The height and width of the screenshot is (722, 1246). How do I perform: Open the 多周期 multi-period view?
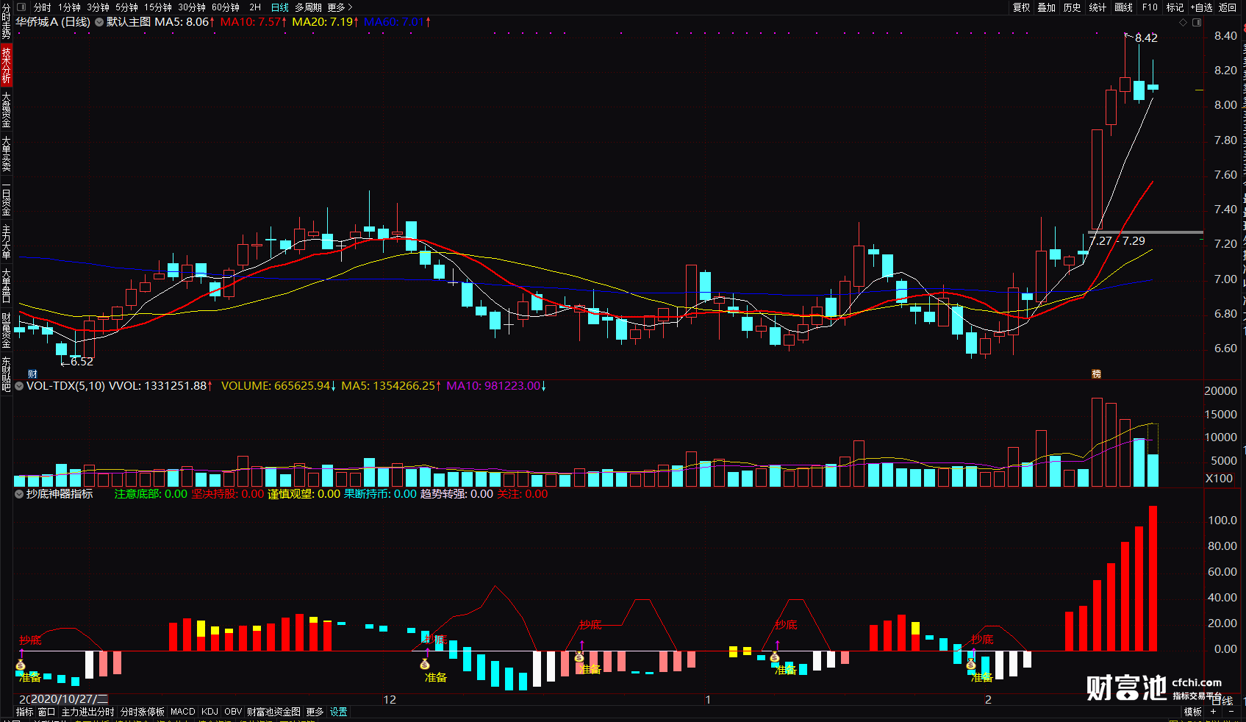point(308,7)
